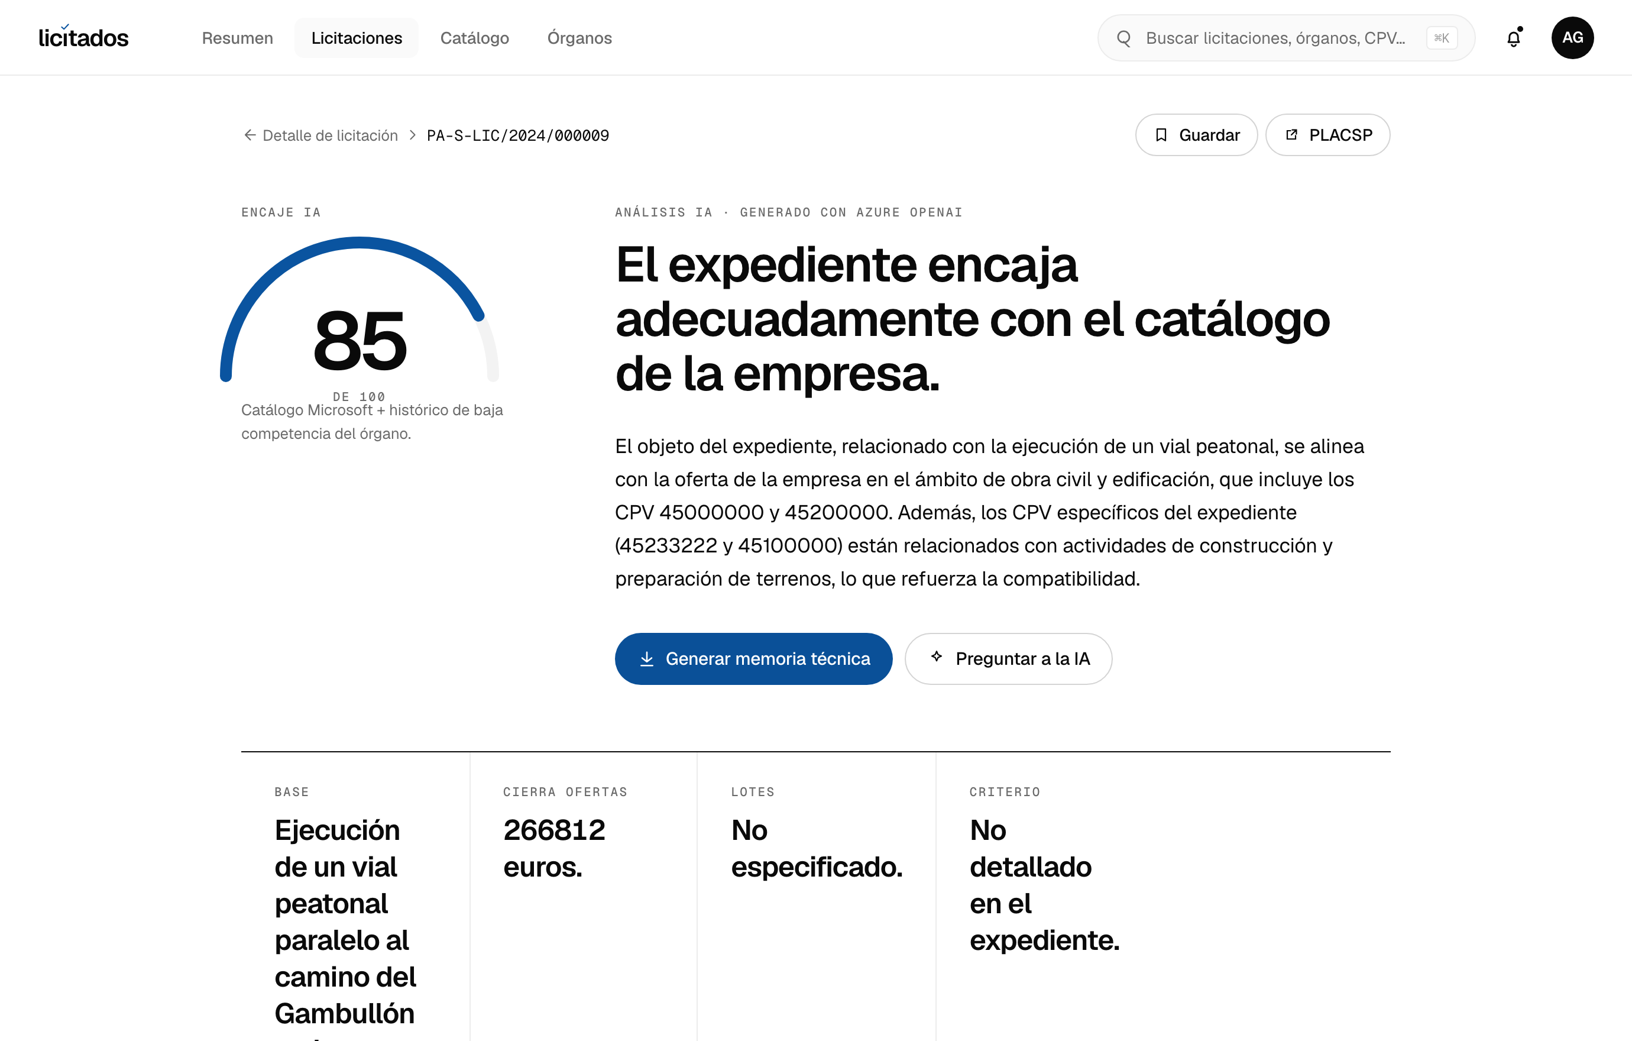Viewport: 1632px width, 1041px height.
Task: Click the licitados logo
Action: click(x=83, y=37)
